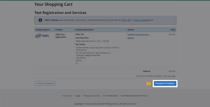This screenshot has height=107, width=210.
Task: Select the Actions column header
Action: (x=131, y=30)
